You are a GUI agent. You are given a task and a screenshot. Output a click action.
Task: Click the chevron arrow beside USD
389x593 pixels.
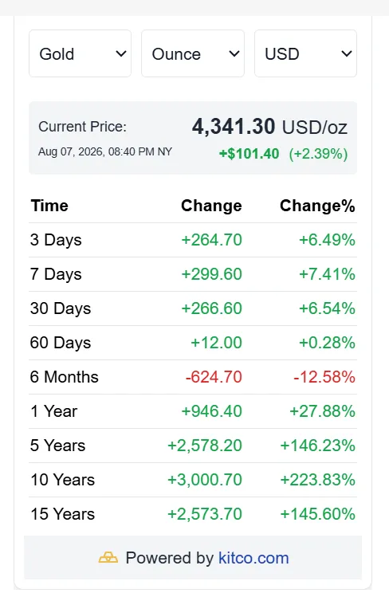pos(347,54)
